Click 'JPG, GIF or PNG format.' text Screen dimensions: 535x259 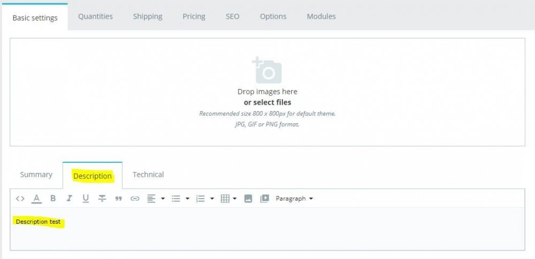pos(267,124)
